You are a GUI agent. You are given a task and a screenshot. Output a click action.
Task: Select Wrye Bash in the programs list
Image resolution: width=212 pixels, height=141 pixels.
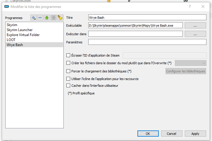34,45
